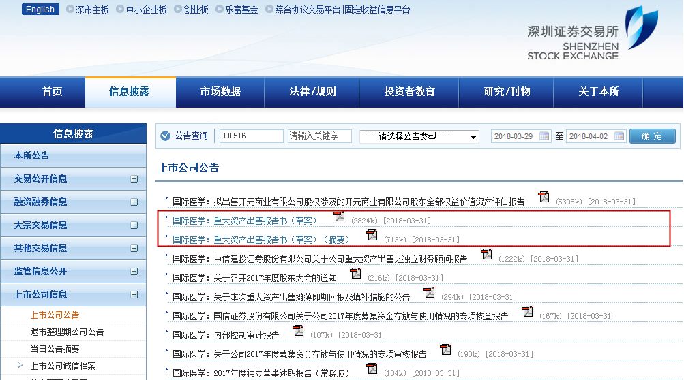Open PDF icon for 重大资产出售报告书（草案） 2824k
Image resolution: width=684 pixels, height=380 pixels.
pyautogui.click(x=339, y=216)
